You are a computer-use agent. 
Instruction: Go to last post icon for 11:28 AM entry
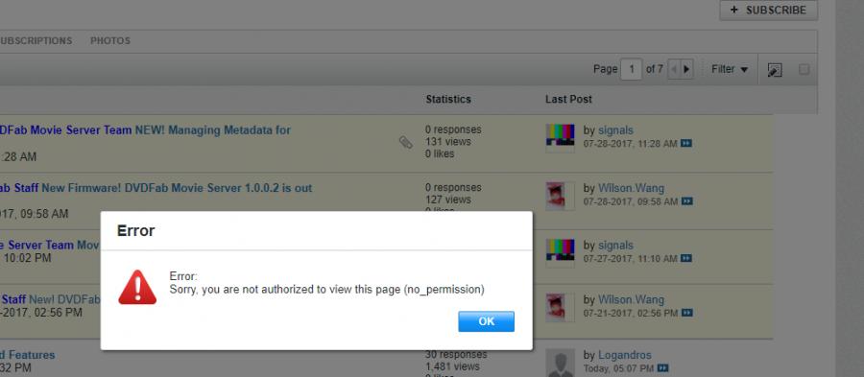(686, 143)
